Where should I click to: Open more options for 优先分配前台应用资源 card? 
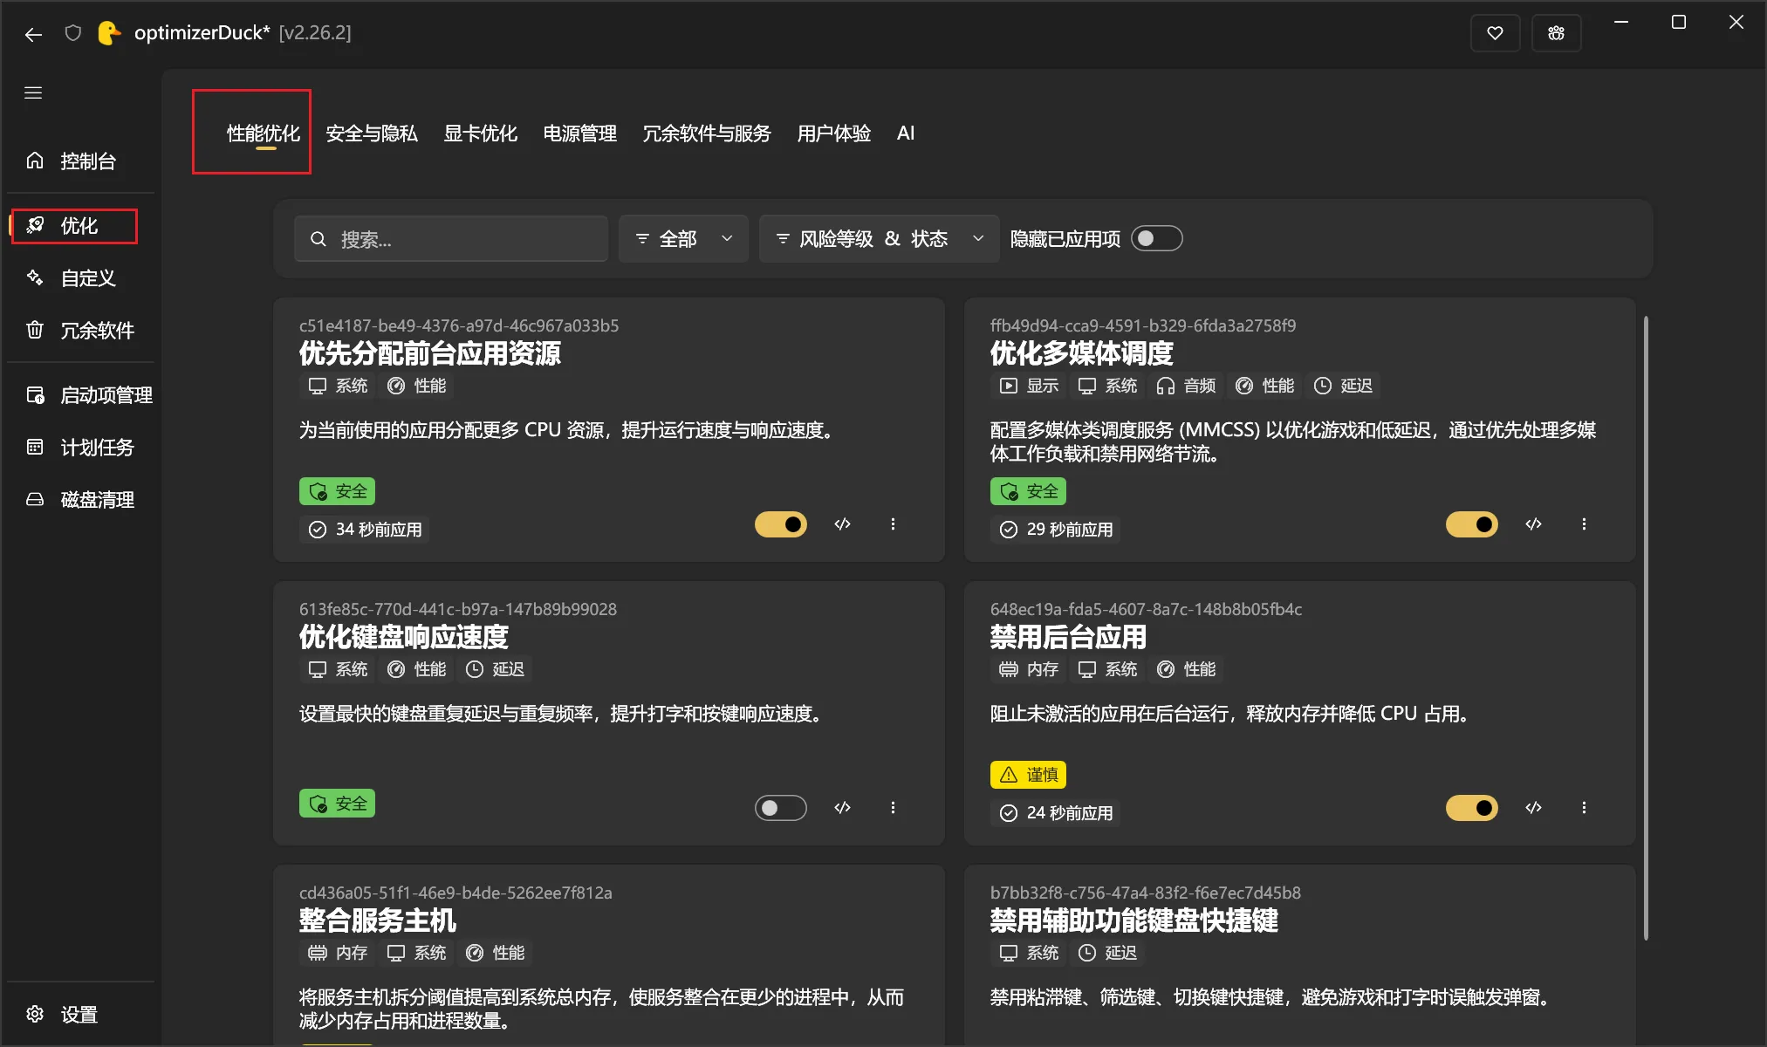click(x=893, y=524)
